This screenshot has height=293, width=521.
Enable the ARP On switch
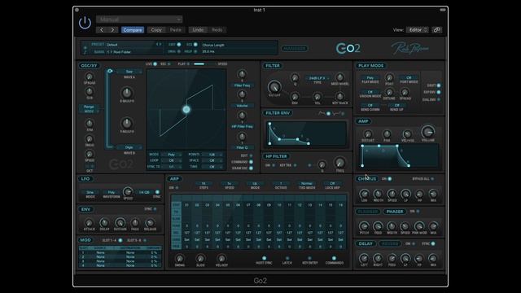click(x=177, y=188)
